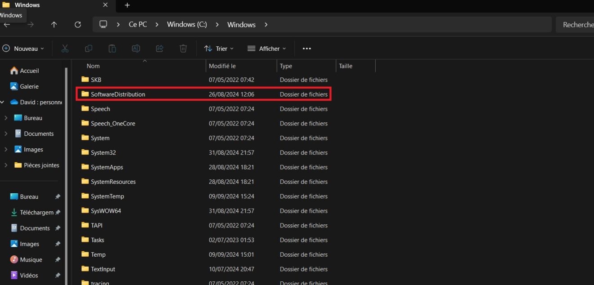
Task: Open the overflow ... toolbar menu
Action: click(x=306, y=48)
